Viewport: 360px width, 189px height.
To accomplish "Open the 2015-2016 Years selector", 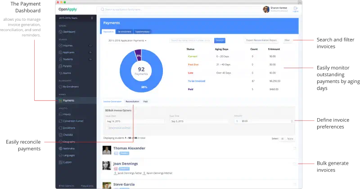I will pos(76,18).
